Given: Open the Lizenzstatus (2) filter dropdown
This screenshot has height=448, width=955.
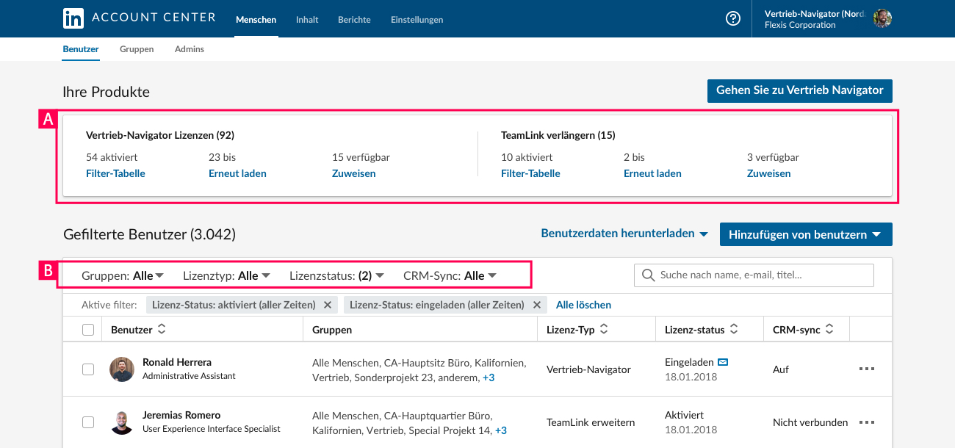Looking at the screenshot, I should (x=337, y=275).
